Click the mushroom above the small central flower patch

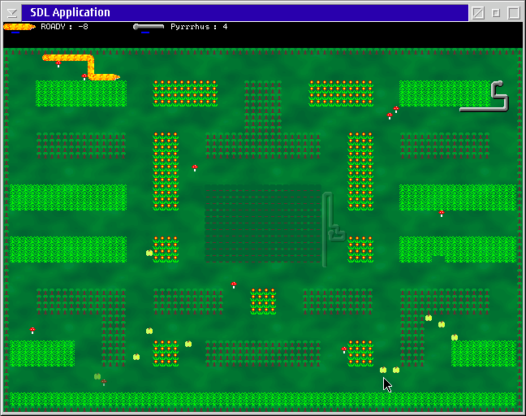point(234,285)
